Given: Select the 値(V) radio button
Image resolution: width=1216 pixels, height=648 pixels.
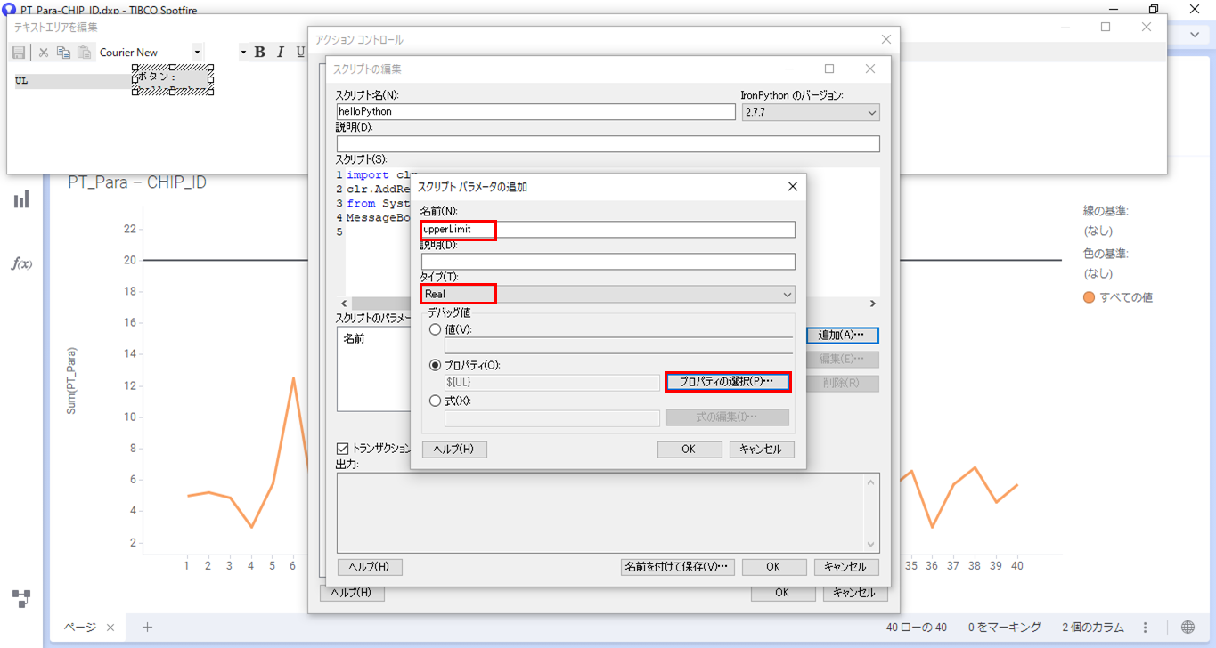Looking at the screenshot, I should coord(436,329).
